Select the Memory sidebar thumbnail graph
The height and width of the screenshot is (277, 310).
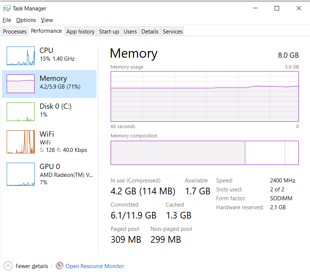(x=20, y=84)
